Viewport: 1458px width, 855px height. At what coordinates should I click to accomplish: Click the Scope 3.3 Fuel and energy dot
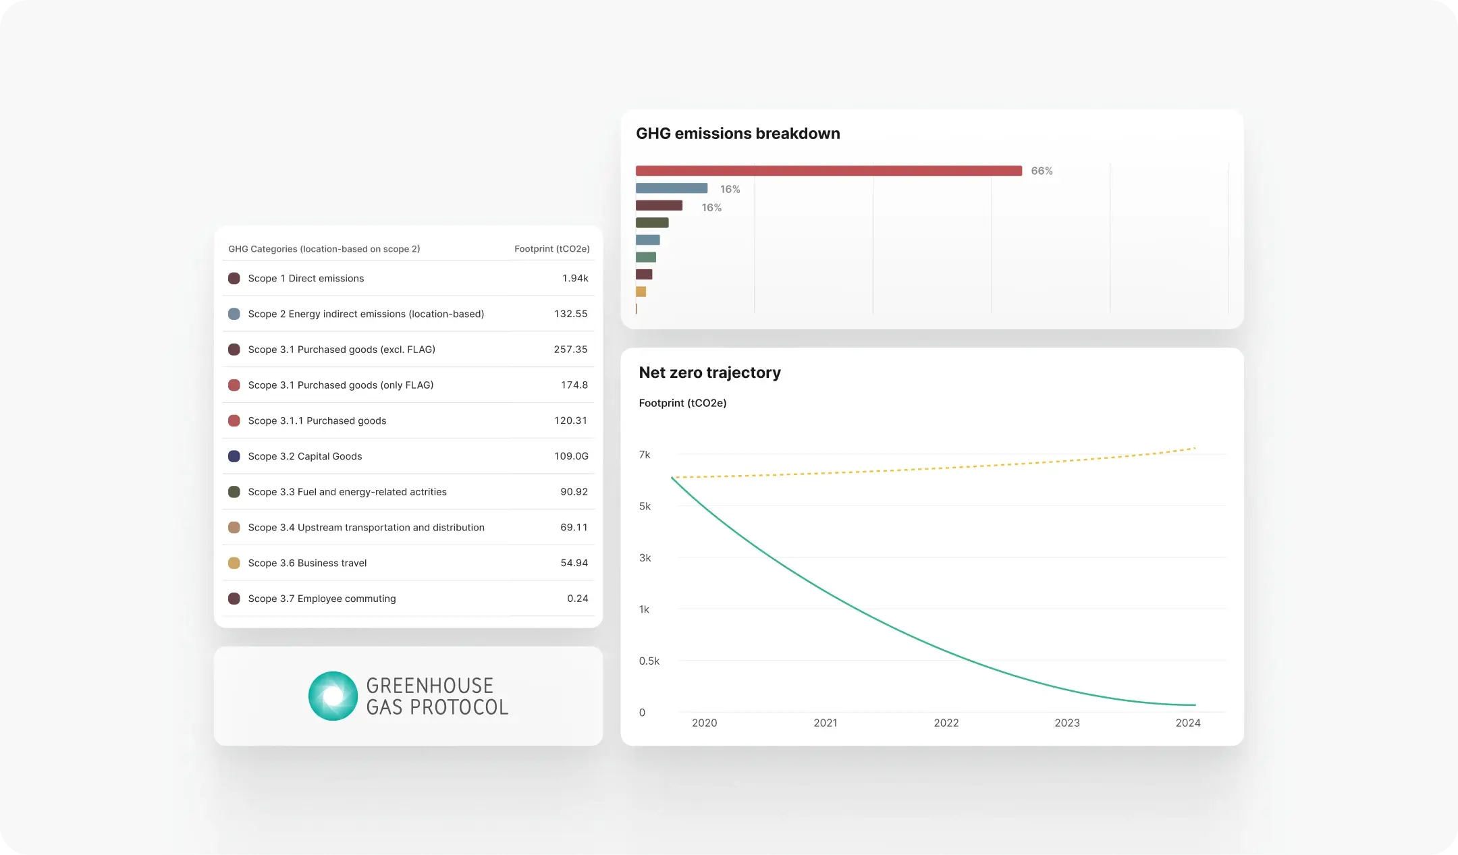pos(234,492)
